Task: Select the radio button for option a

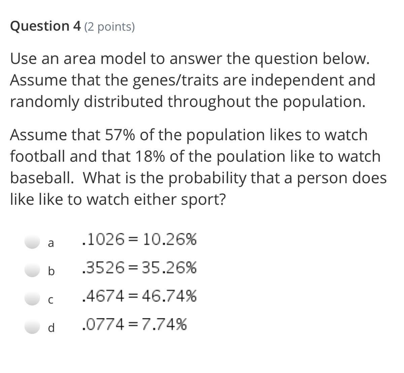Action: (x=33, y=242)
